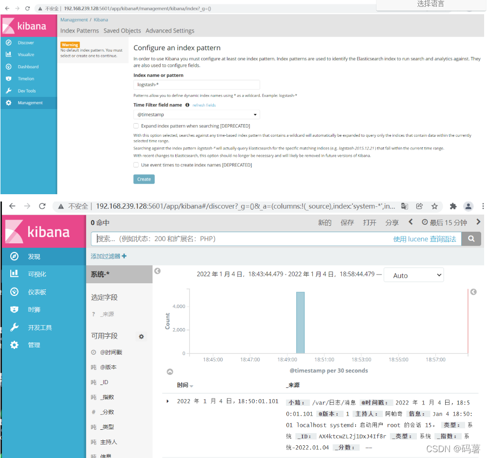Screen dimensions: 488x458
Task: Click the 发现 compass icon
Action: pos(14,256)
